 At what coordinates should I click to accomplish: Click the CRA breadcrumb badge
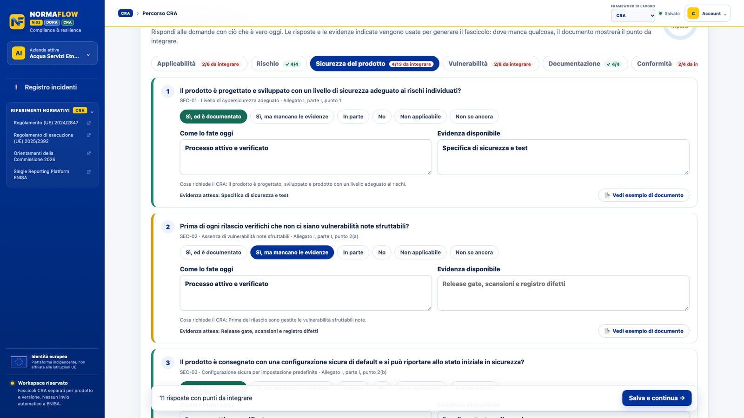tap(126, 13)
